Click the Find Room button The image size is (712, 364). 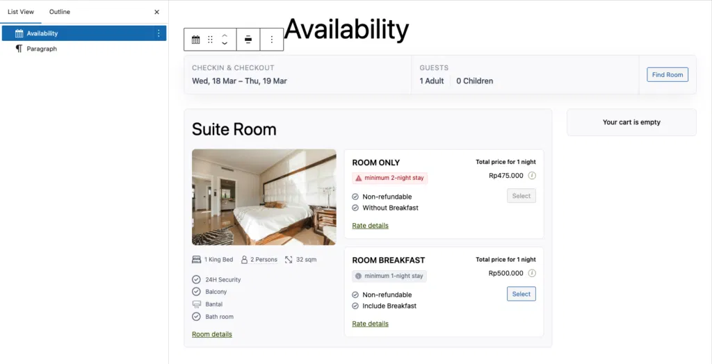[x=667, y=74]
